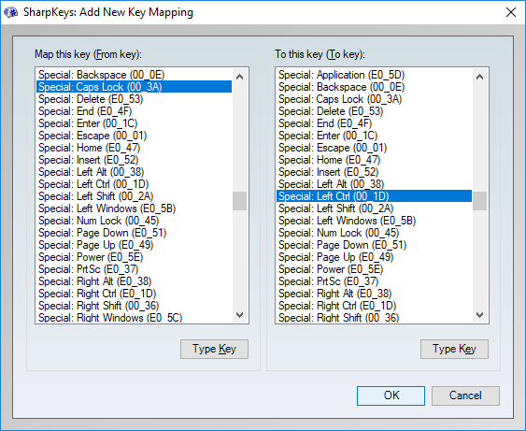Select Left Alt (00_38) in From key list
Viewport: 526px width, 431px height.
[134, 172]
